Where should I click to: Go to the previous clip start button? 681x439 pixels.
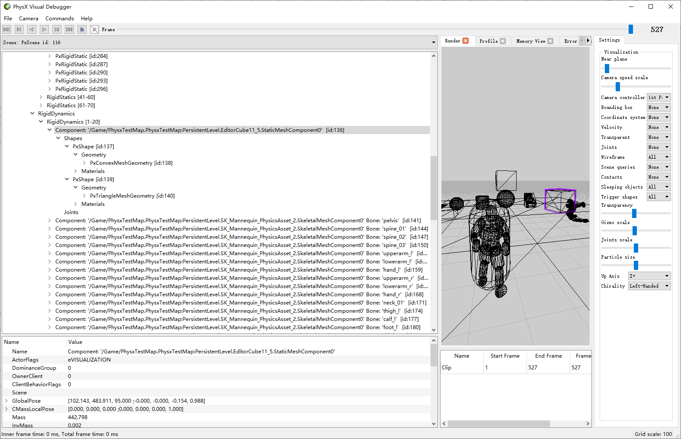point(19,29)
